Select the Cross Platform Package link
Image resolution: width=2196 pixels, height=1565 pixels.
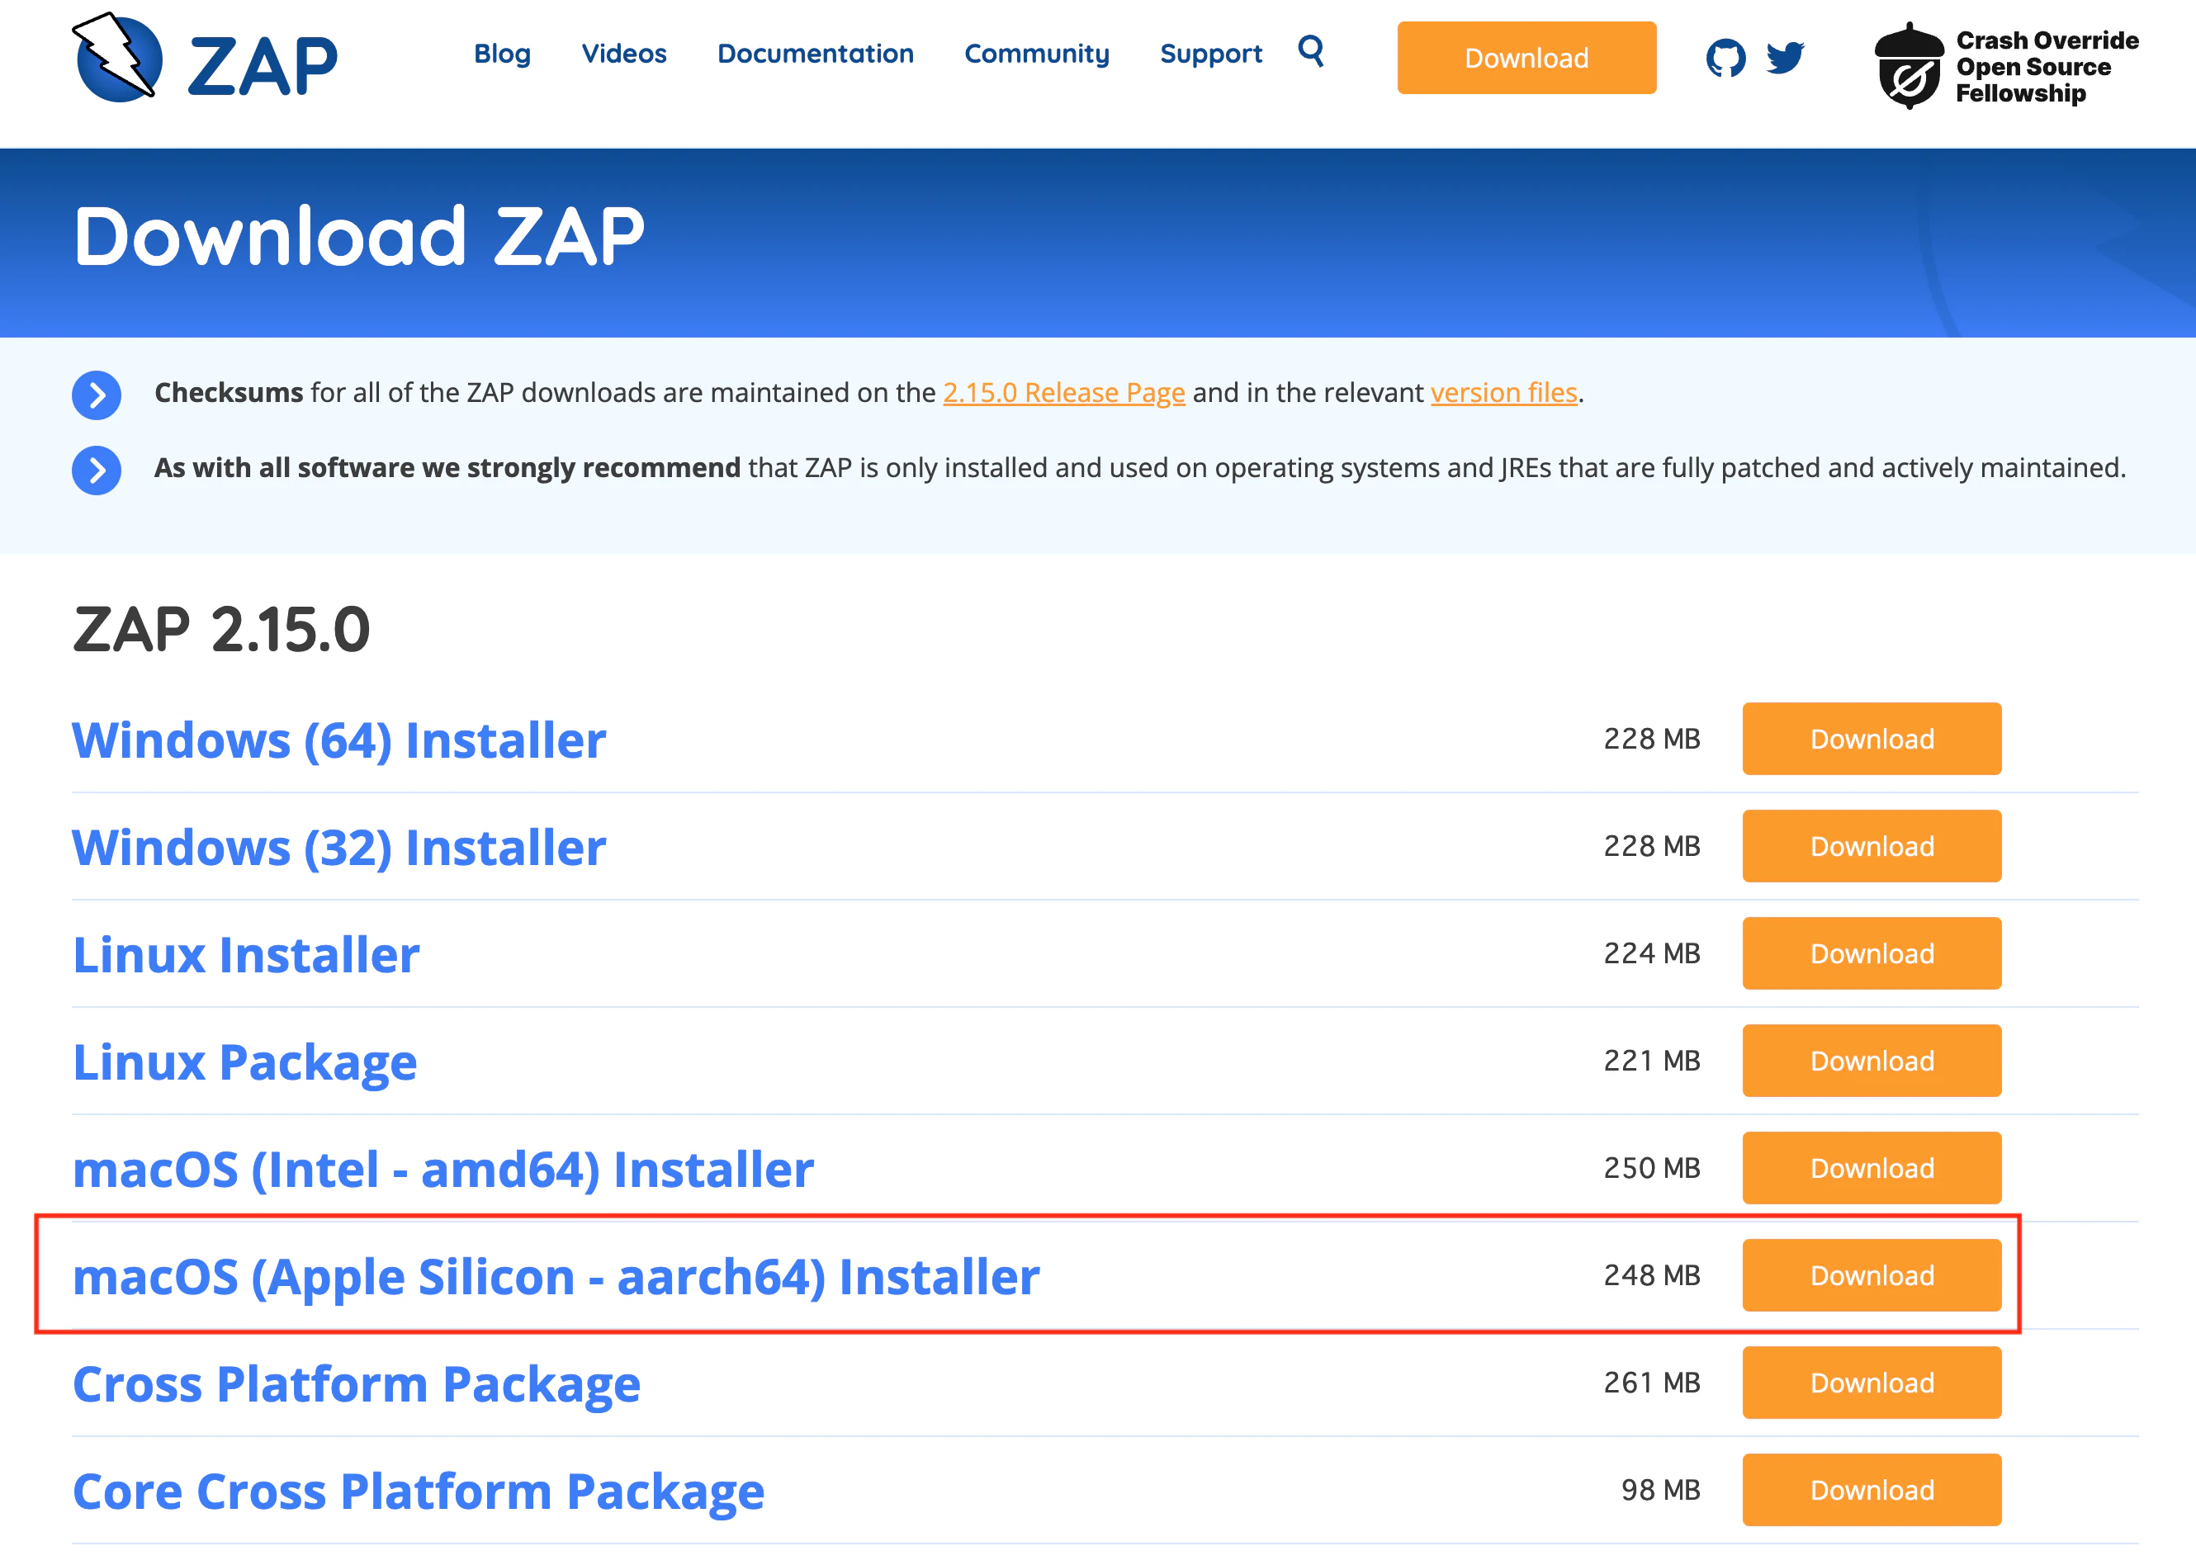coord(357,1382)
